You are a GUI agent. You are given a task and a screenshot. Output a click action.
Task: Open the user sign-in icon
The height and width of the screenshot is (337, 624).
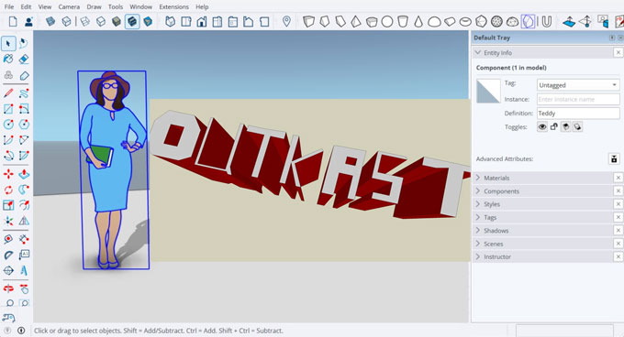(x=28, y=21)
